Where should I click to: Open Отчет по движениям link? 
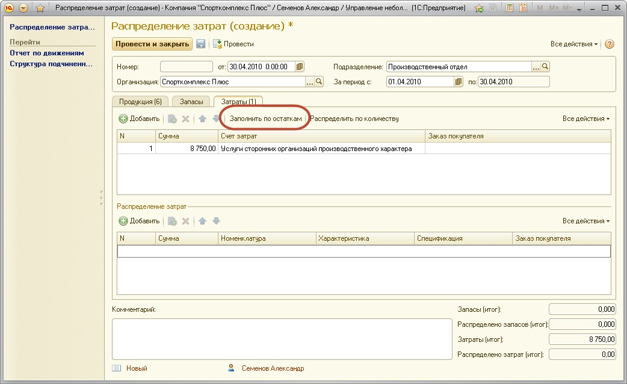tap(47, 53)
